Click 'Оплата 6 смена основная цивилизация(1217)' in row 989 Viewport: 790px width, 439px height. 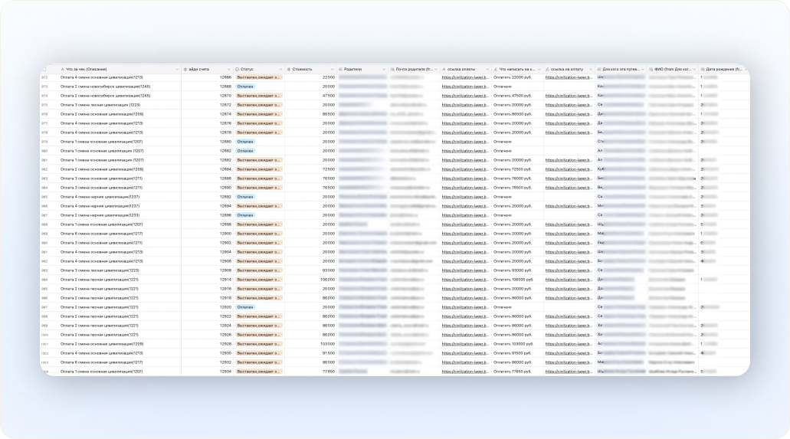[x=101, y=234]
